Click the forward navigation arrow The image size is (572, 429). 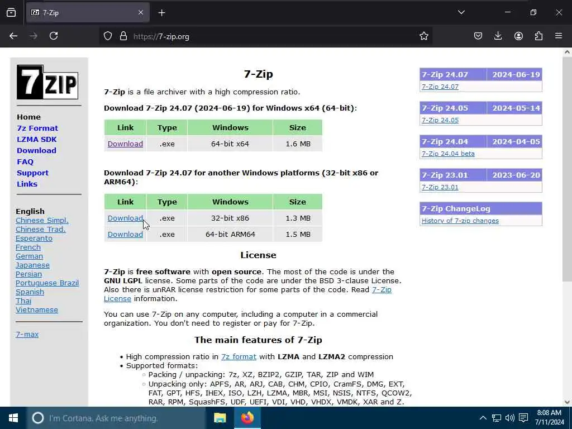[34, 36]
